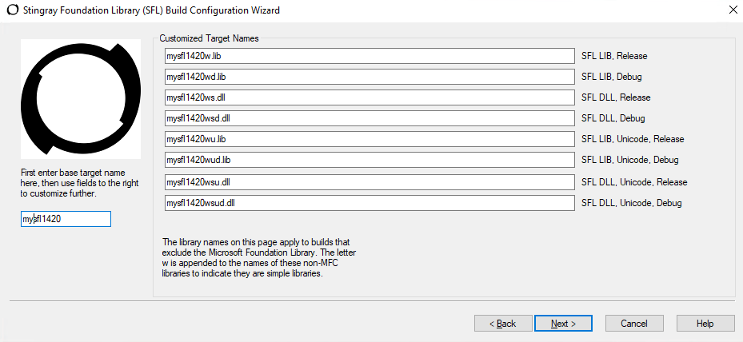Click the mysfl1420wud.lib text box

pos(370,160)
